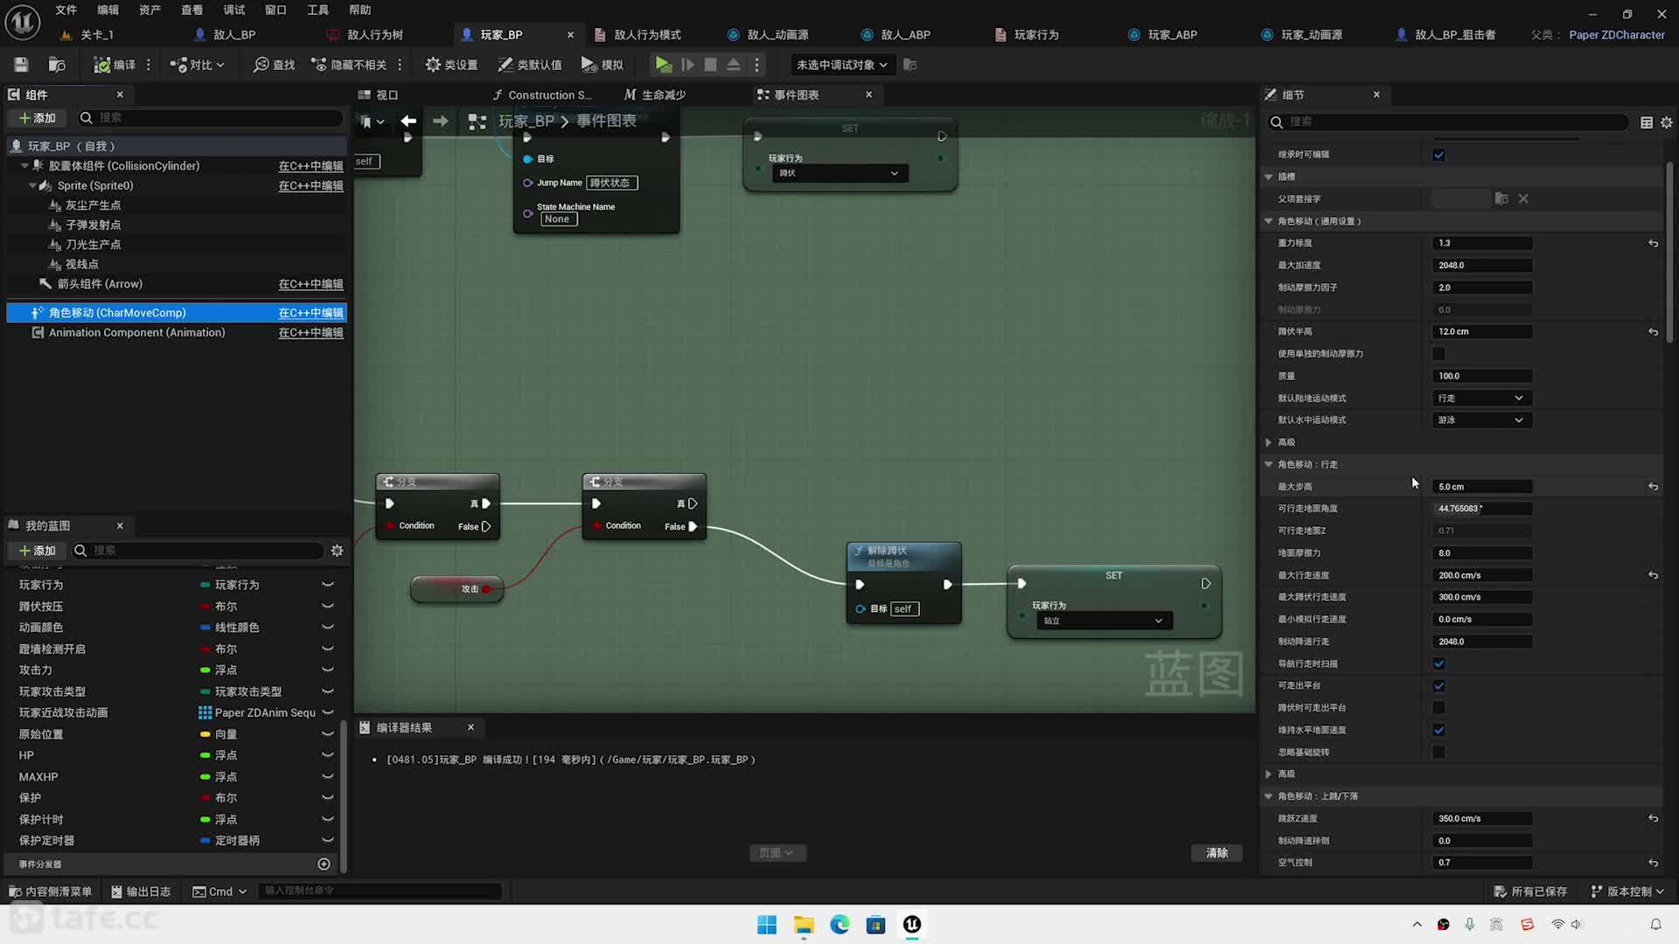Click 添加 button in components panel
The height and width of the screenshot is (944, 1679).
(x=37, y=118)
